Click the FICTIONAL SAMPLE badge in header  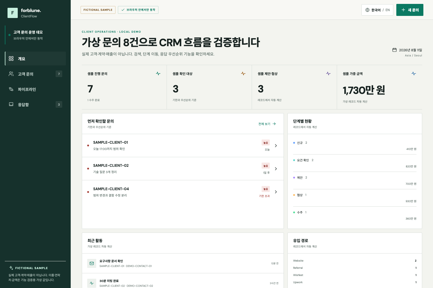[x=98, y=10]
